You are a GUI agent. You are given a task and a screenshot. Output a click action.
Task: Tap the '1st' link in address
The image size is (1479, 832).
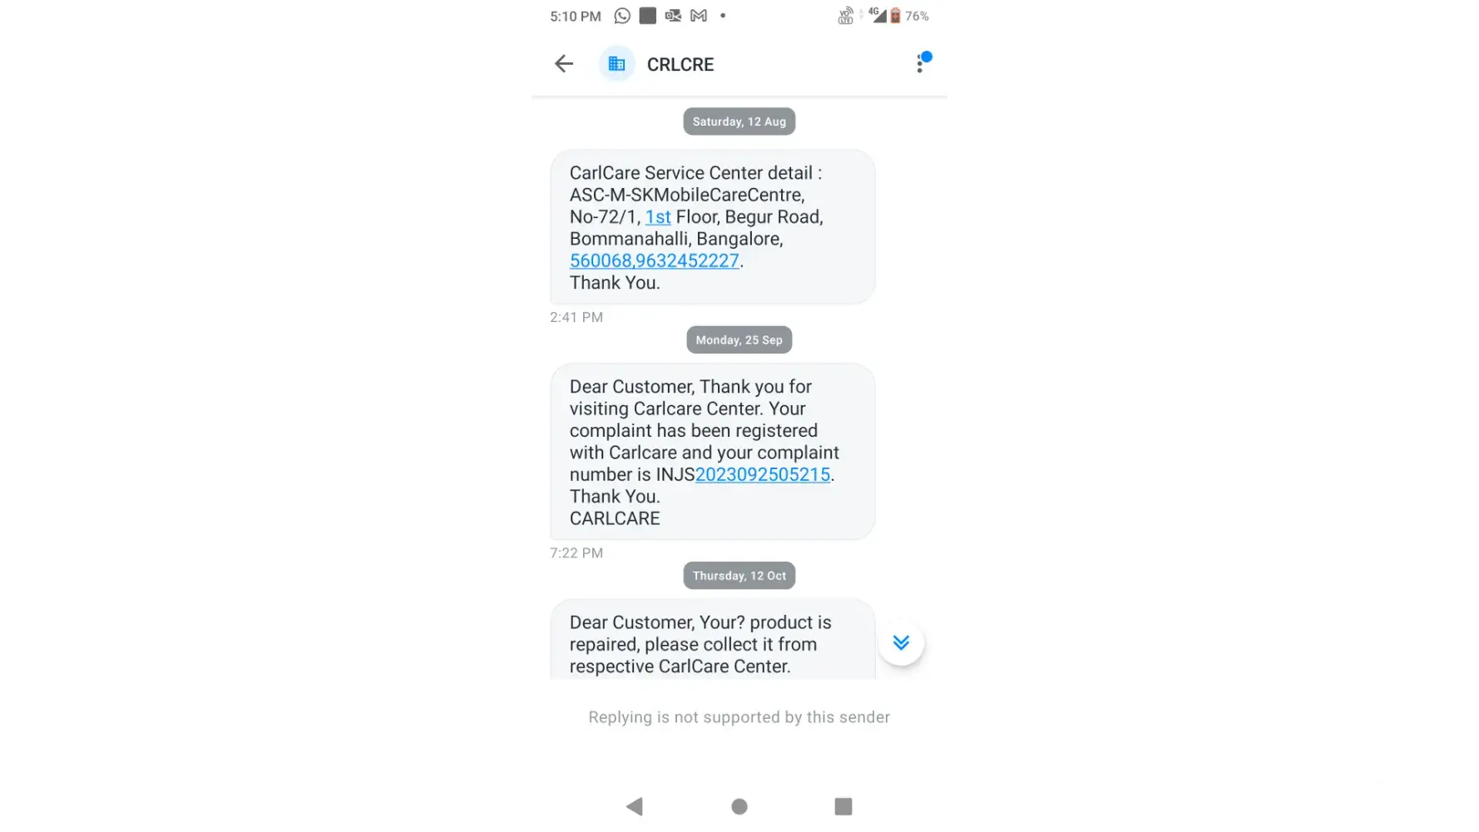pos(658,217)
